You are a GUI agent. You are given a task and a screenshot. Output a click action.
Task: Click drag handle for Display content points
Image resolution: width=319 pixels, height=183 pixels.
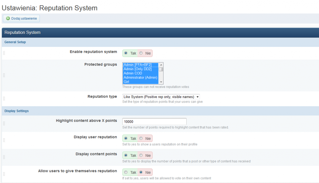tap(4, 157)
